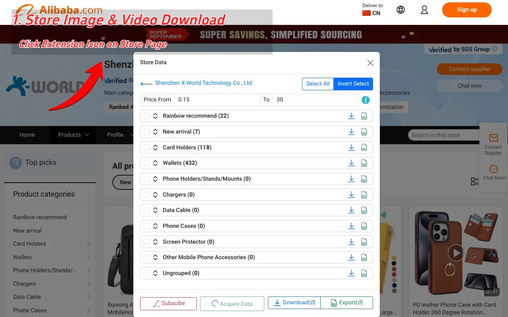508x317 pixels.
Task: Download icon in Phone Cases row
Action: pos(351,226)
